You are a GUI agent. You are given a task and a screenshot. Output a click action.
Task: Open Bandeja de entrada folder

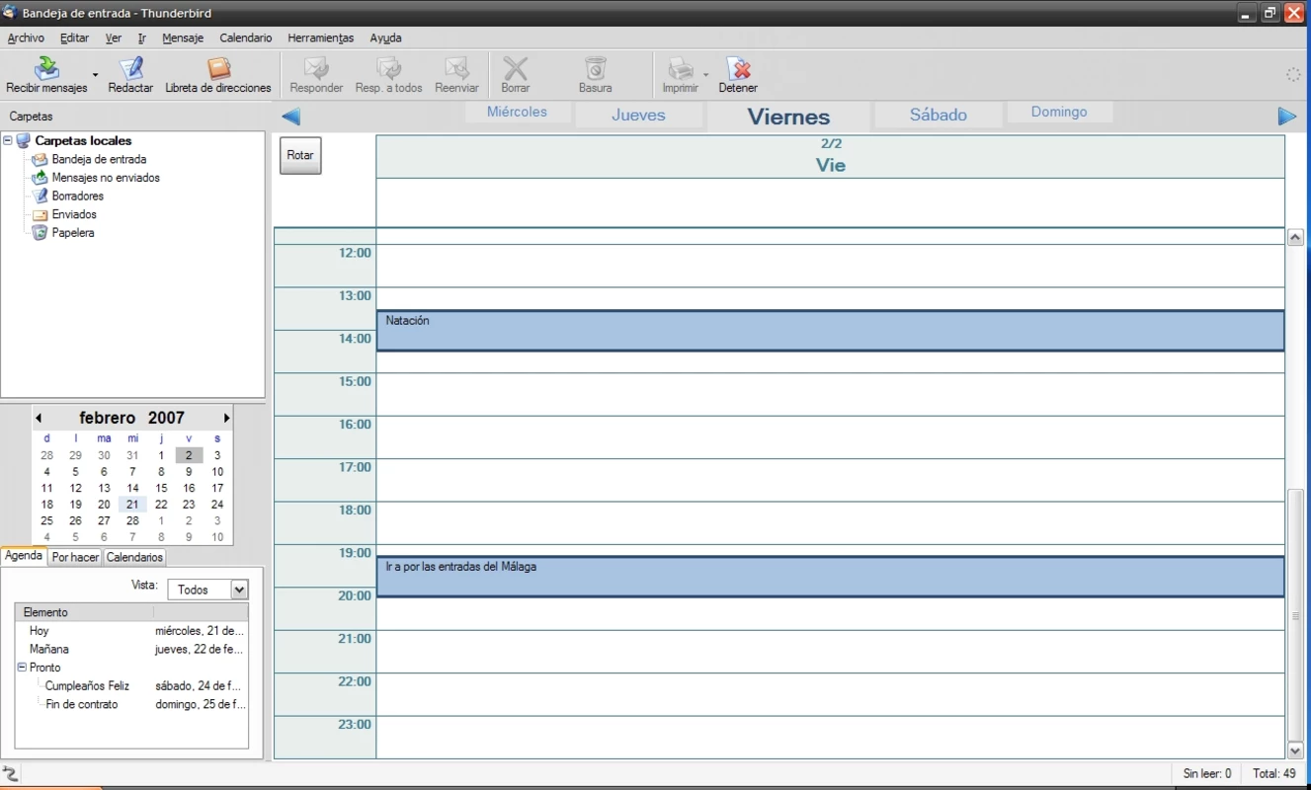pos(99,159)
